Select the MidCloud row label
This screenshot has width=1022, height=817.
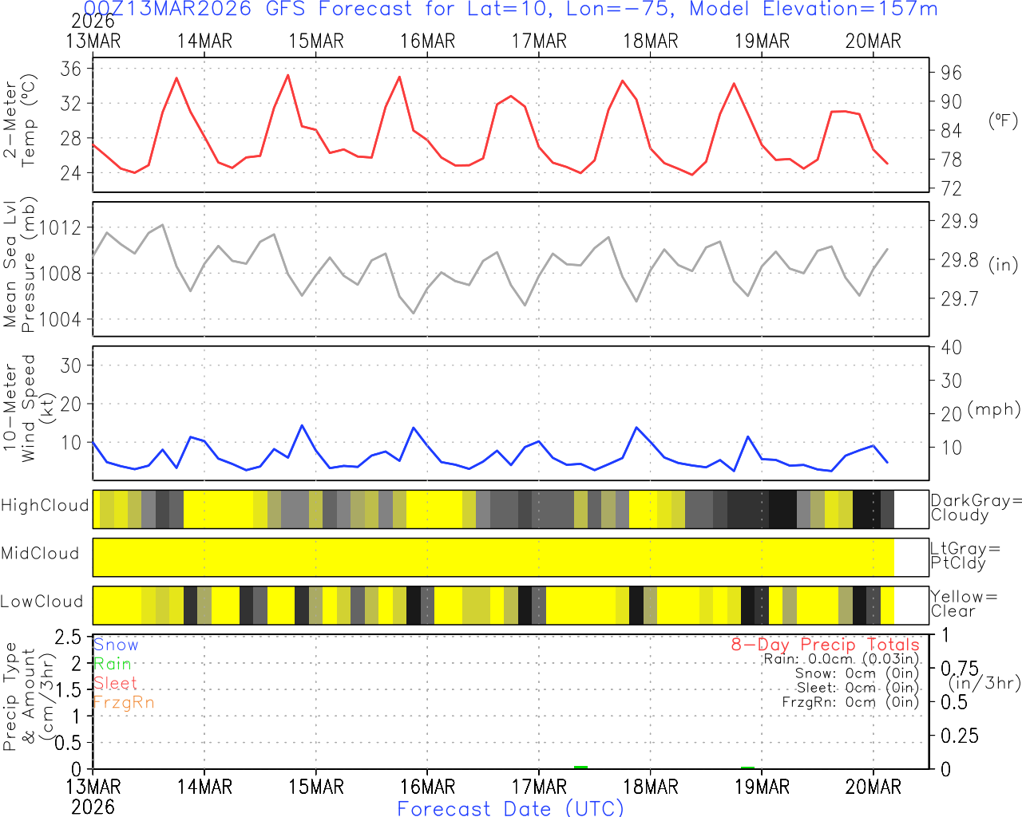(40, 554)
